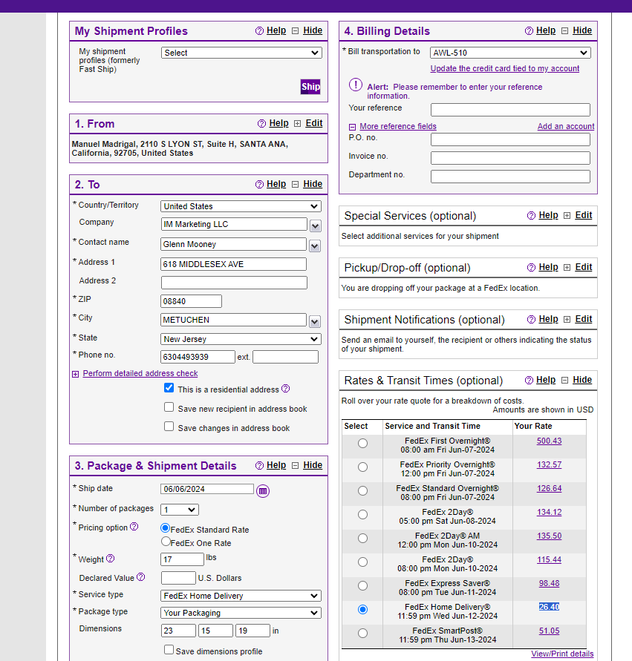Check Save new recipient in address book

(x=169, y=407)
